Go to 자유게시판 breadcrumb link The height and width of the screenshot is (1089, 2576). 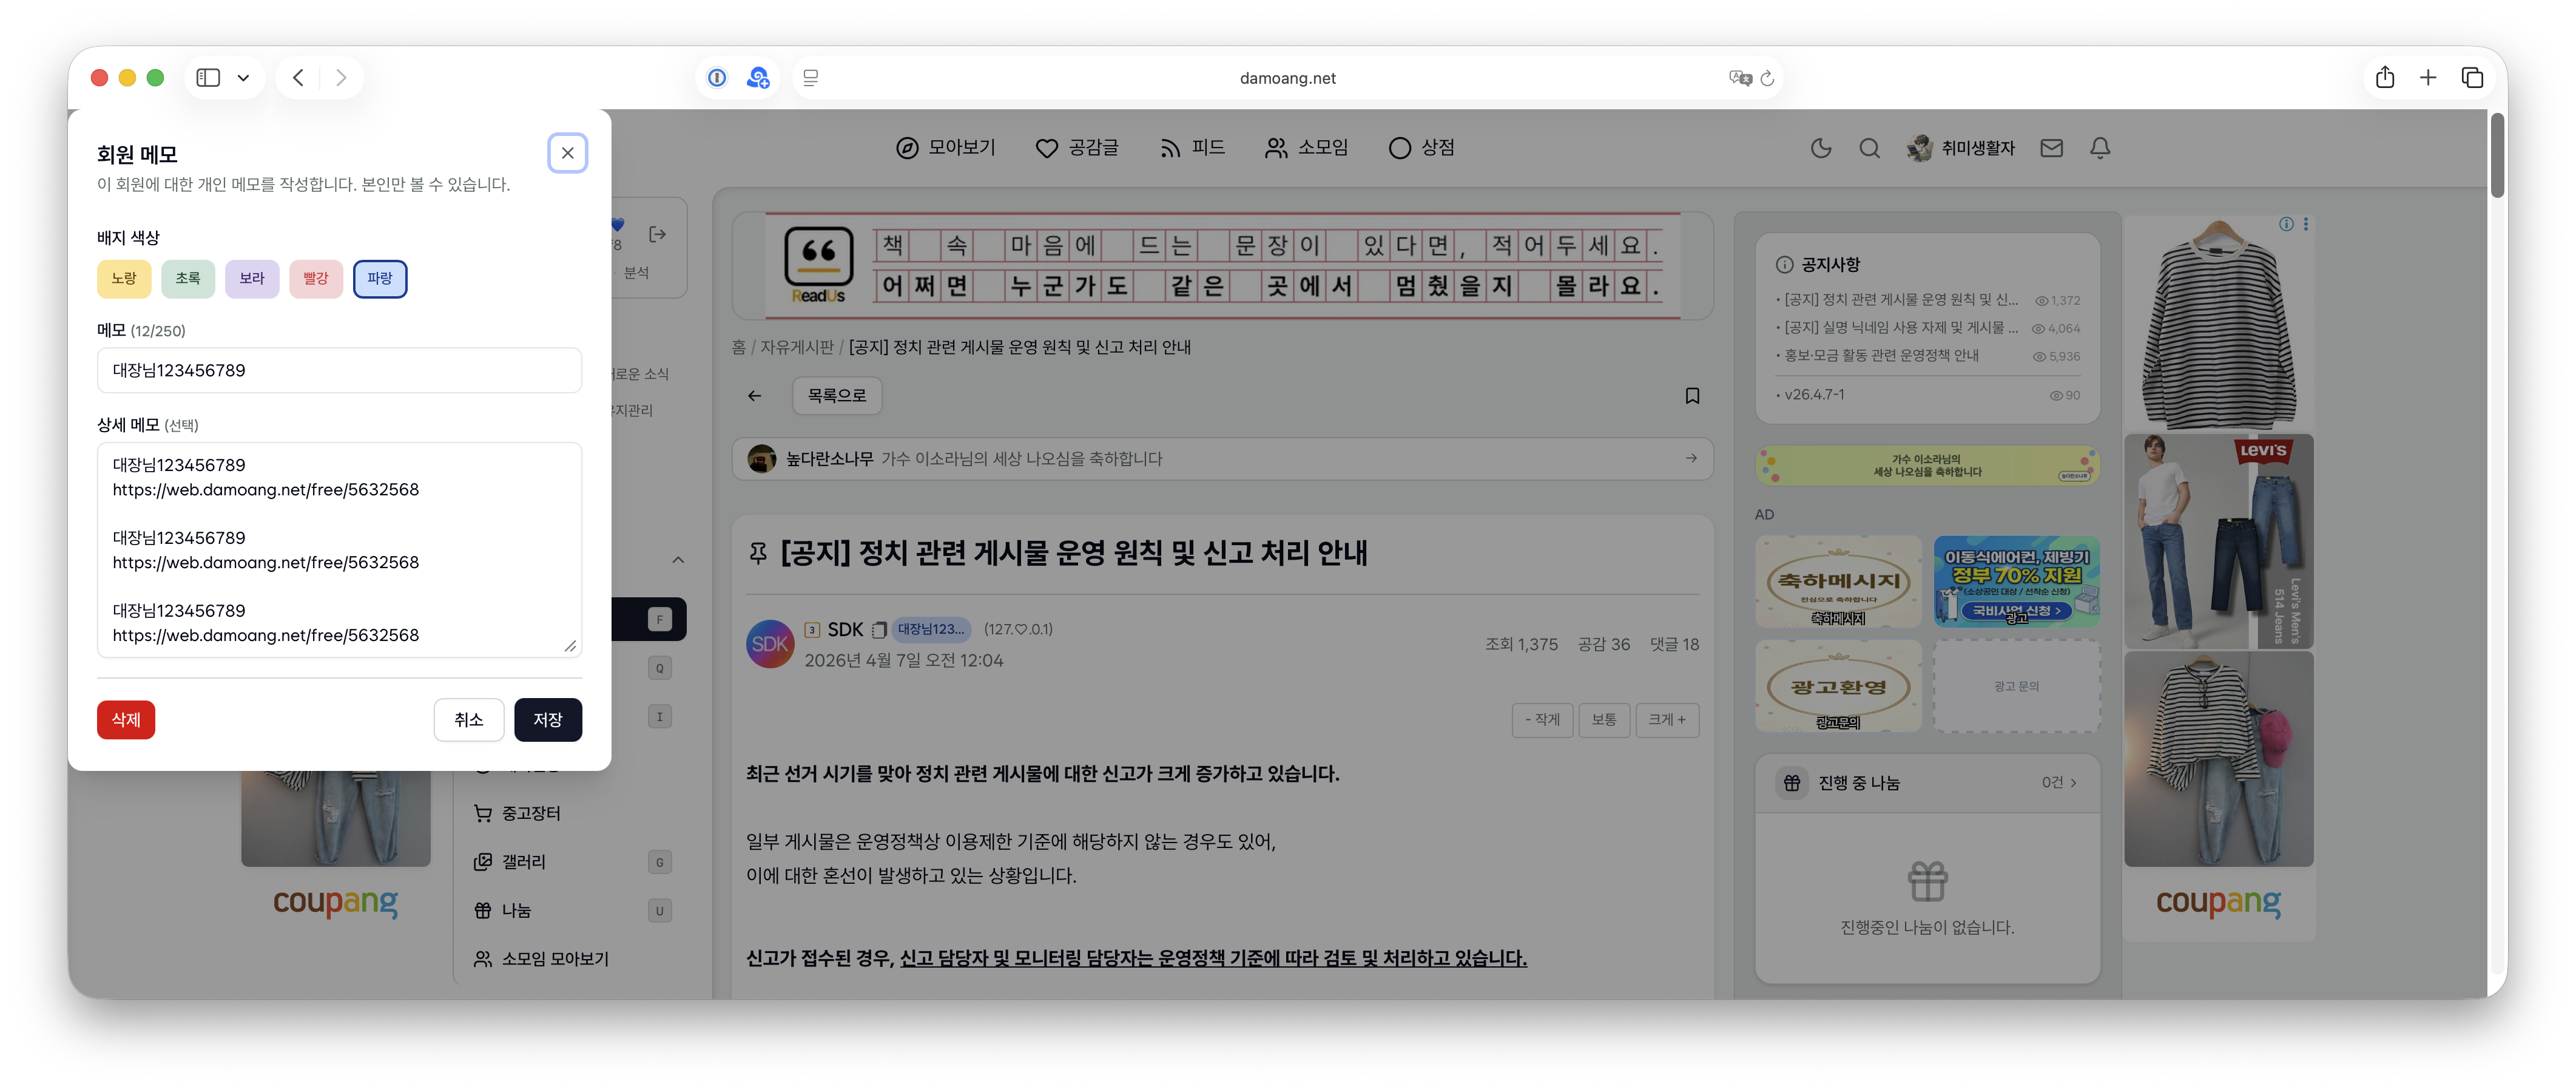click(x=796, y=347)
